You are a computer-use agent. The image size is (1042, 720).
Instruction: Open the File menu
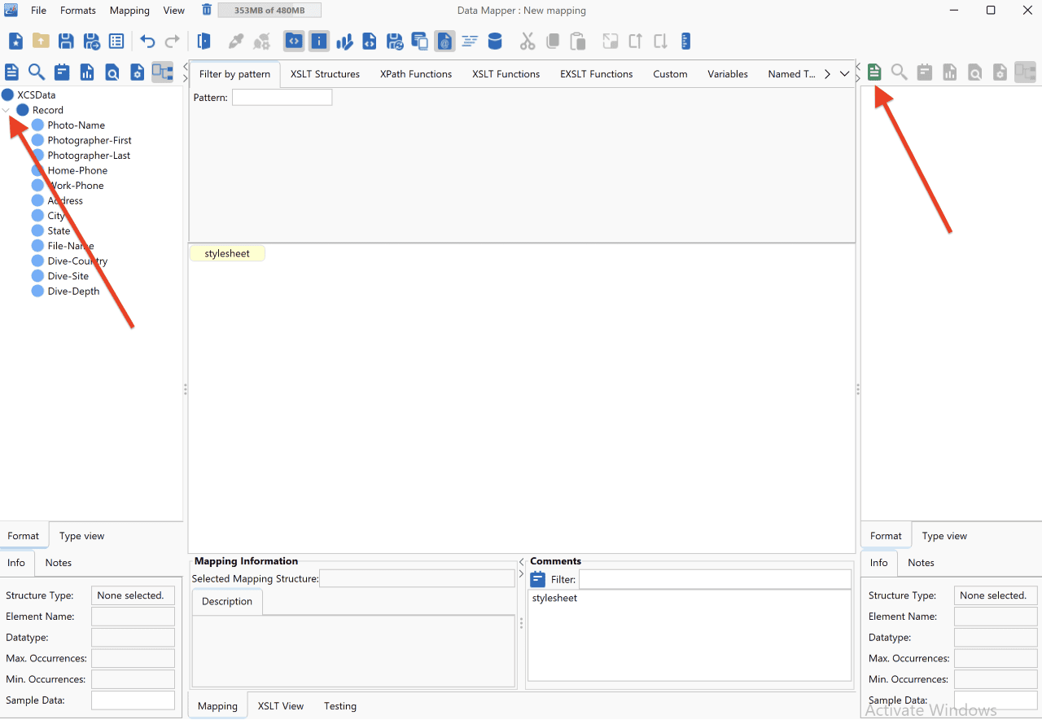click(x=38, y=11)
